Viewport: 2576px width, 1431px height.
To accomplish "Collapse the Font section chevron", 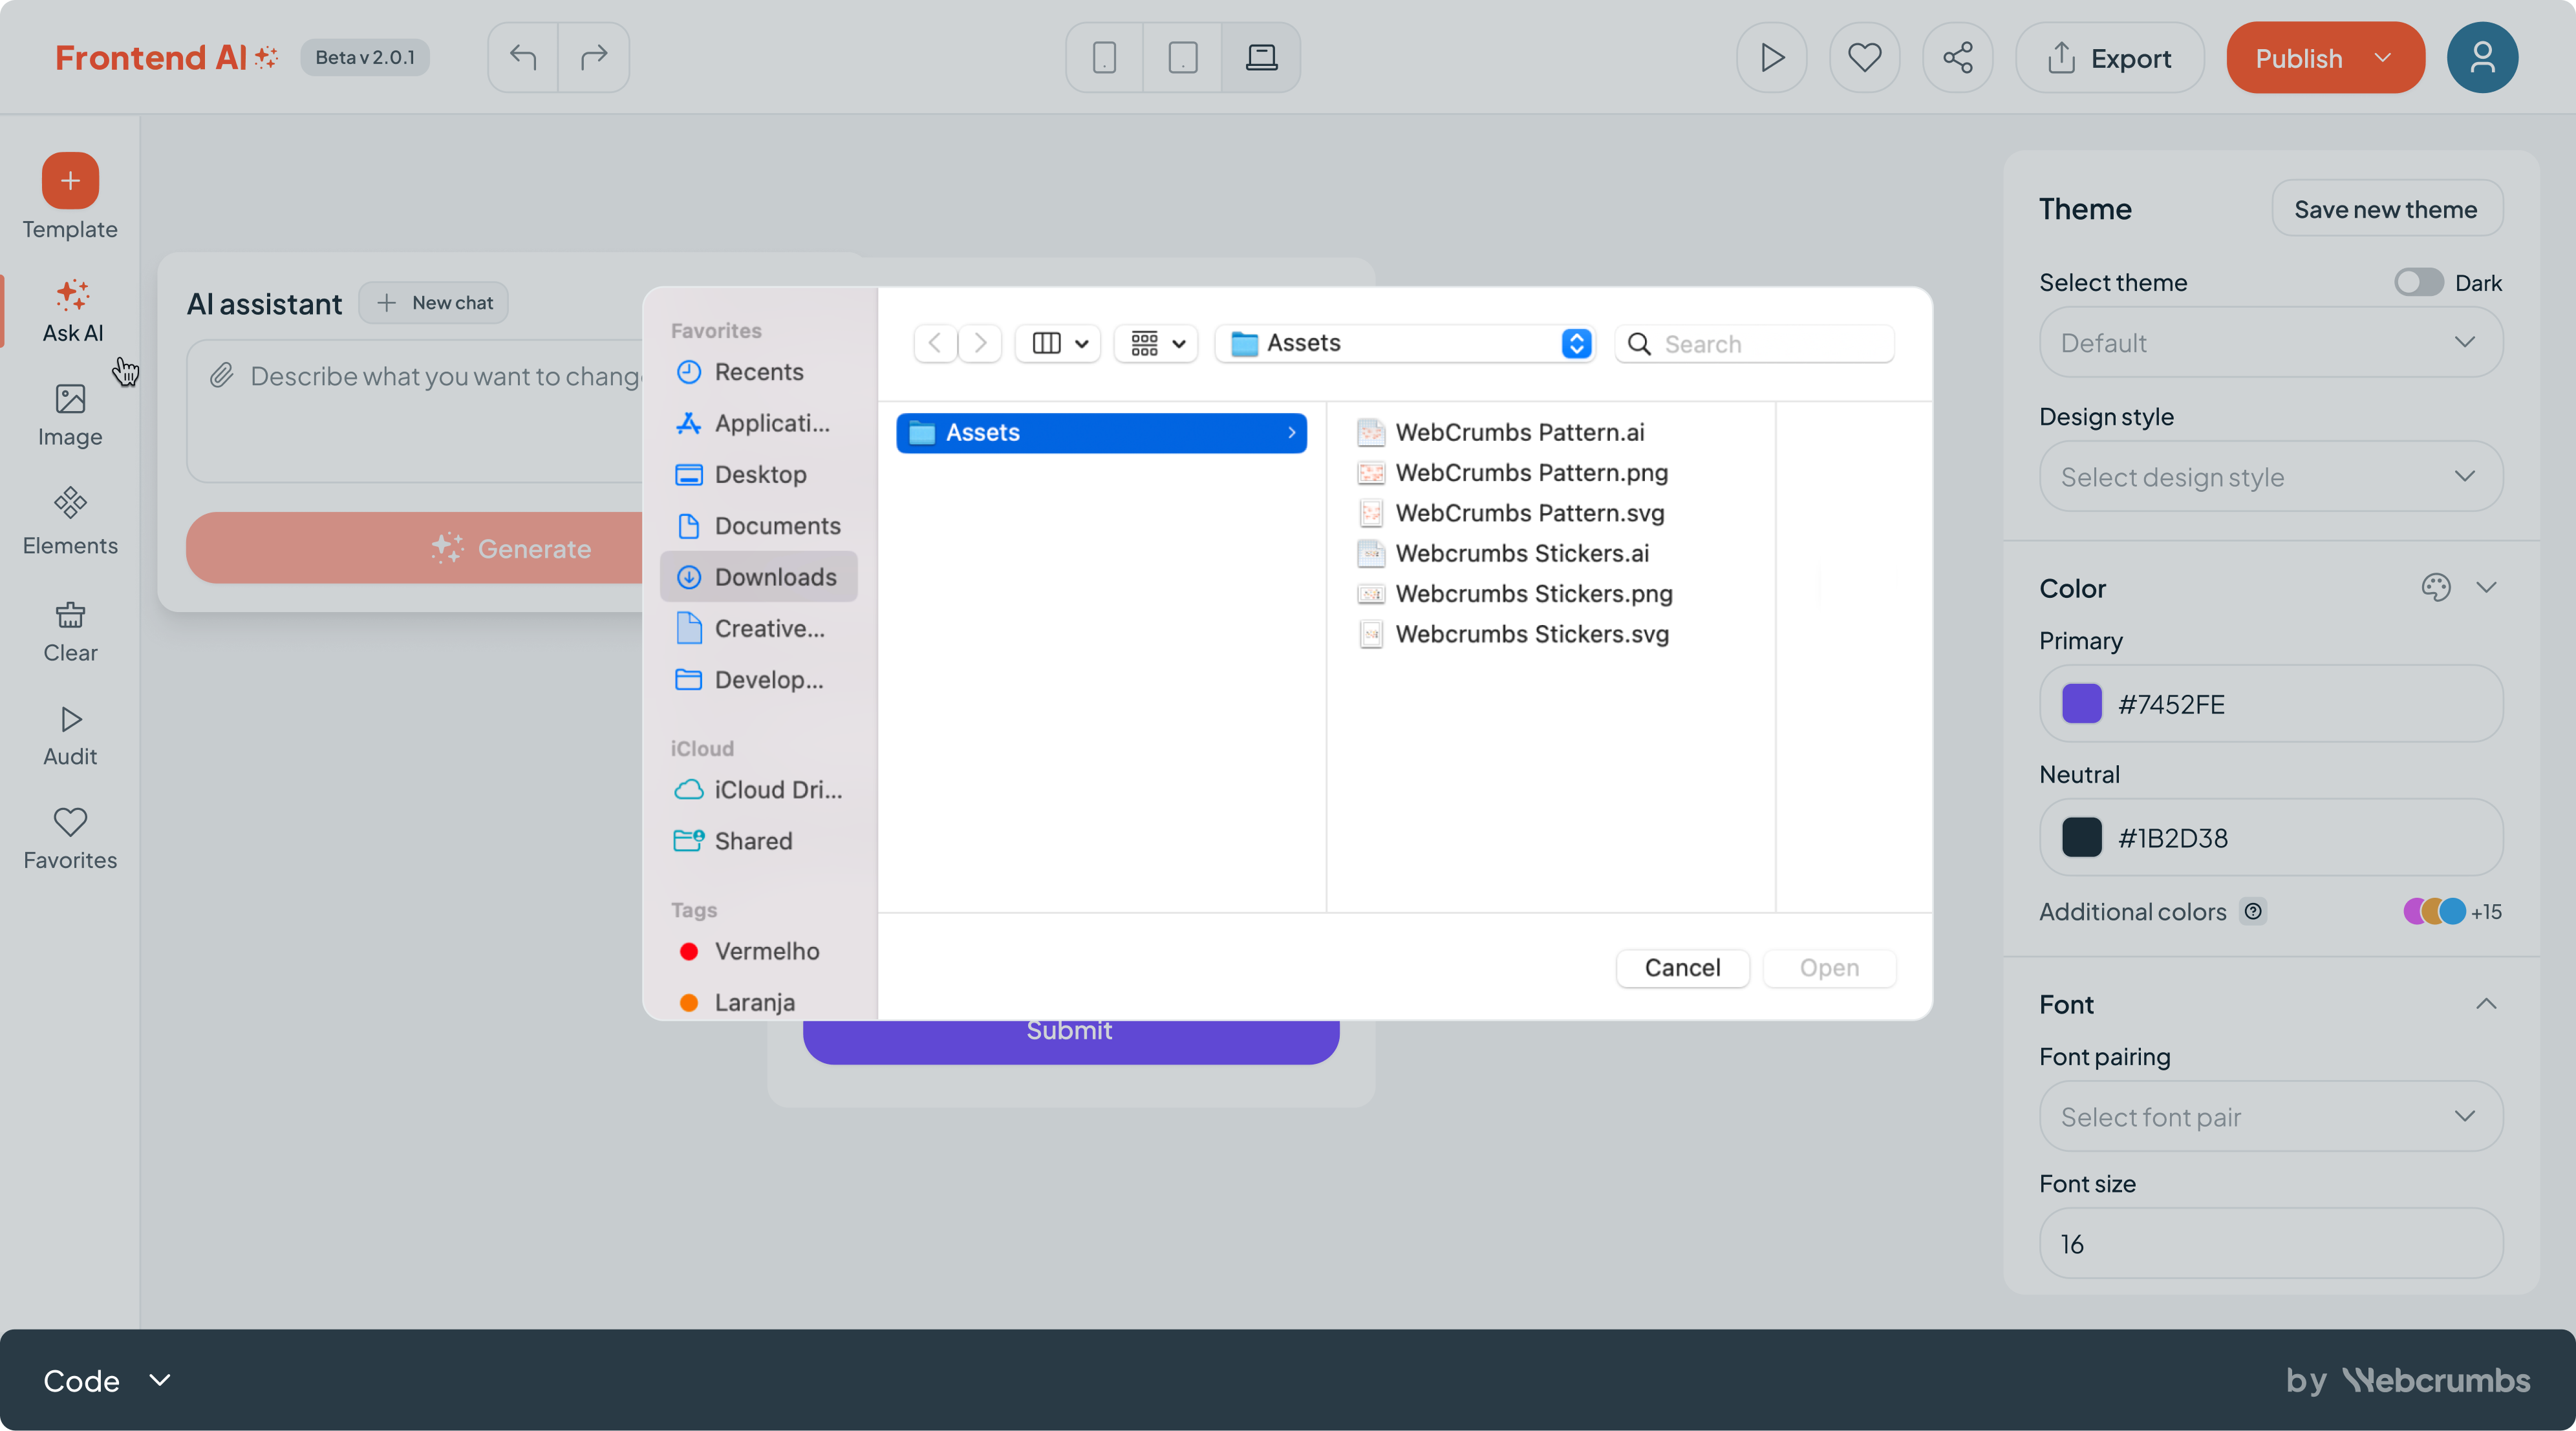I will click(x=2486, y=1004).
